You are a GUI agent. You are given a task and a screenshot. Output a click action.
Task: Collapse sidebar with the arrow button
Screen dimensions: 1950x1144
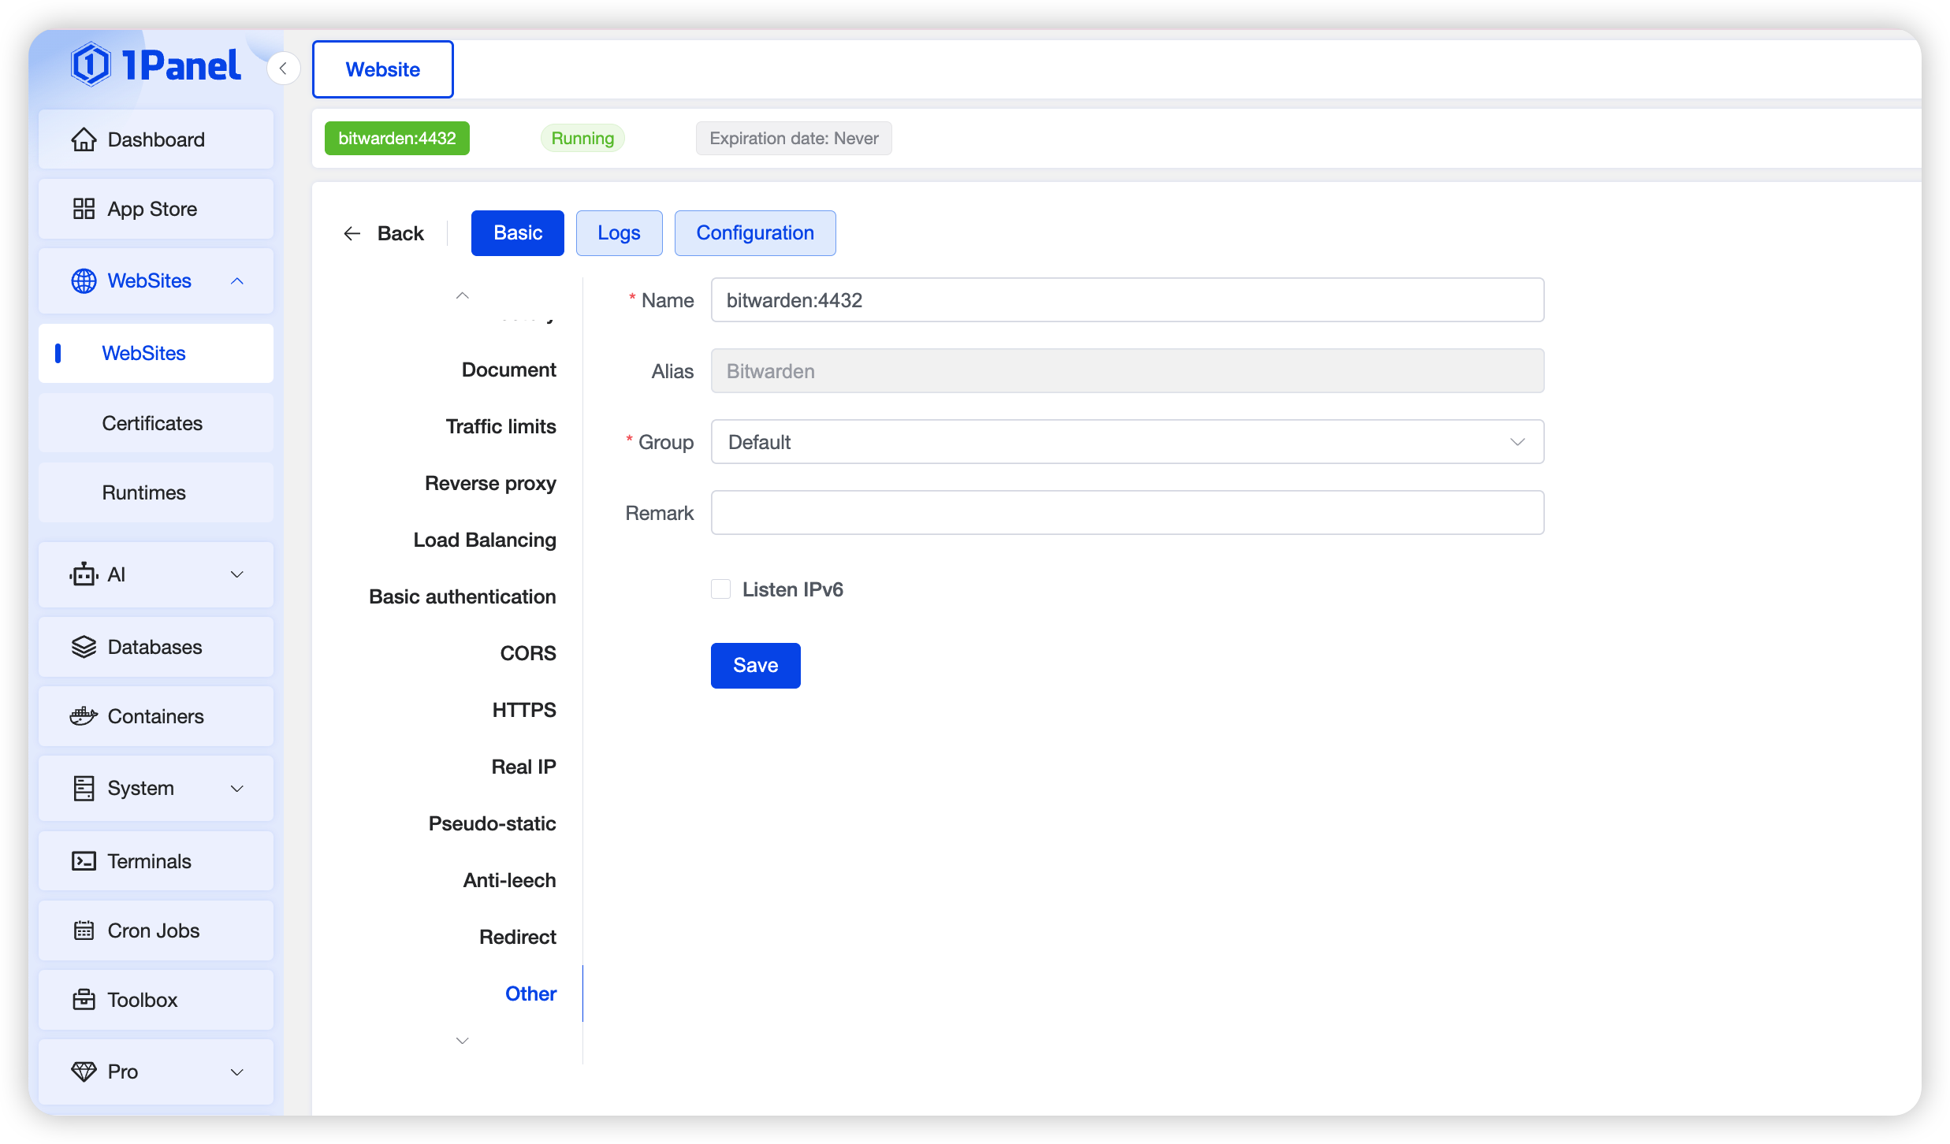pos(283,69)
